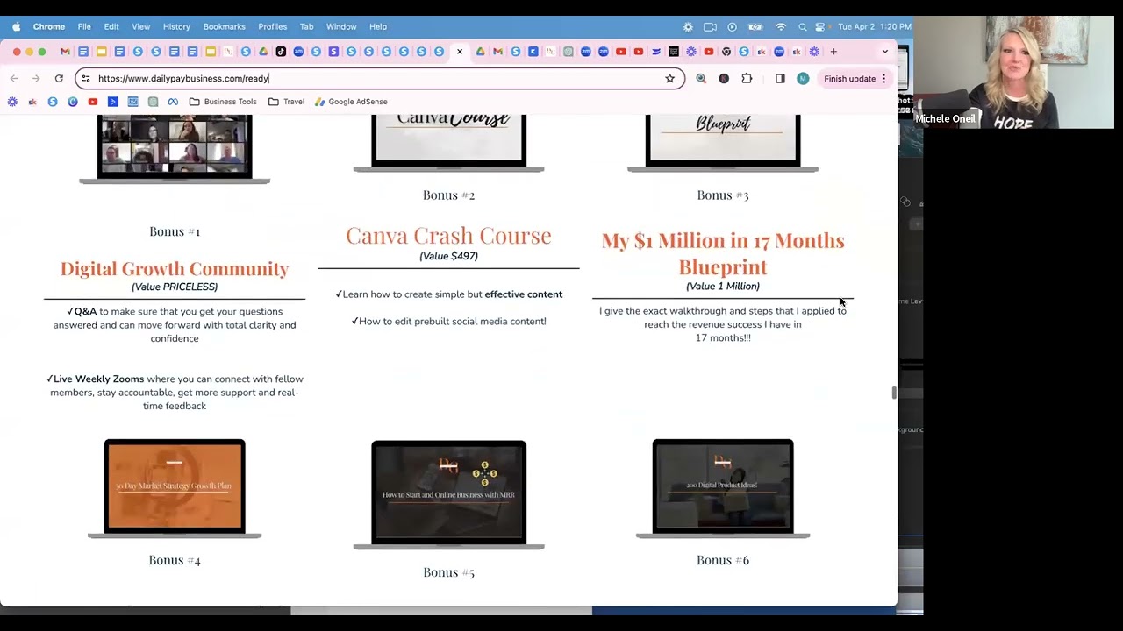1123x631 pixels.
Task: Open the Google AdSense bookmark
Action: (351, 102)
